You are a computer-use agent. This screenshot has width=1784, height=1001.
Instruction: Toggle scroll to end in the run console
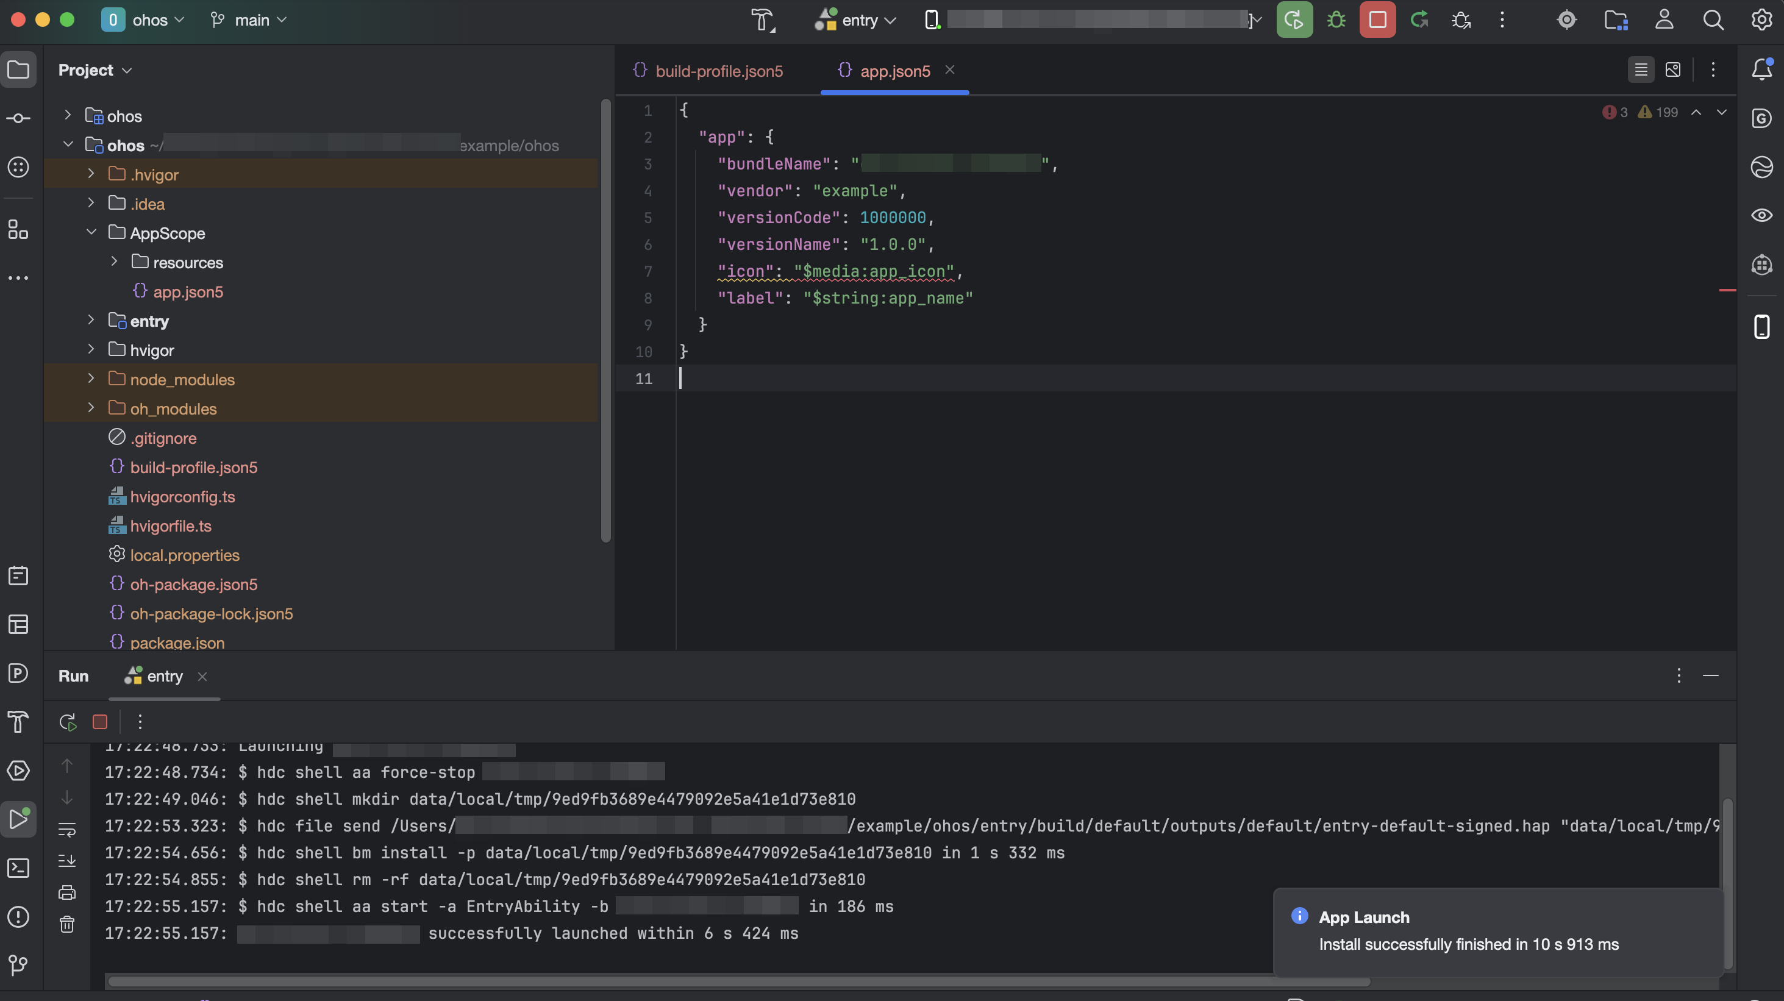(67, 860)
